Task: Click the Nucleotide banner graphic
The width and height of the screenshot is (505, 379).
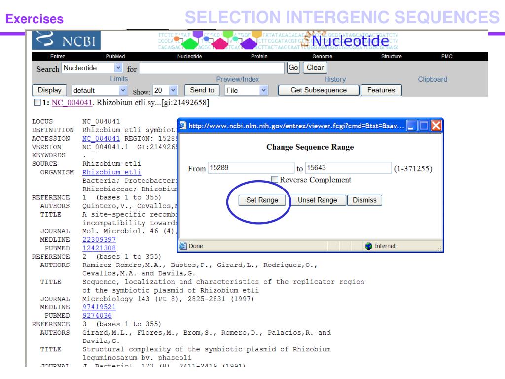Action: click(278, 40)
